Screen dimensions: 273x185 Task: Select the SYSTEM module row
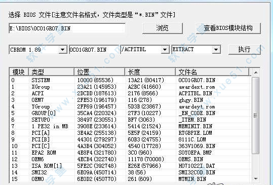(130, 80)
